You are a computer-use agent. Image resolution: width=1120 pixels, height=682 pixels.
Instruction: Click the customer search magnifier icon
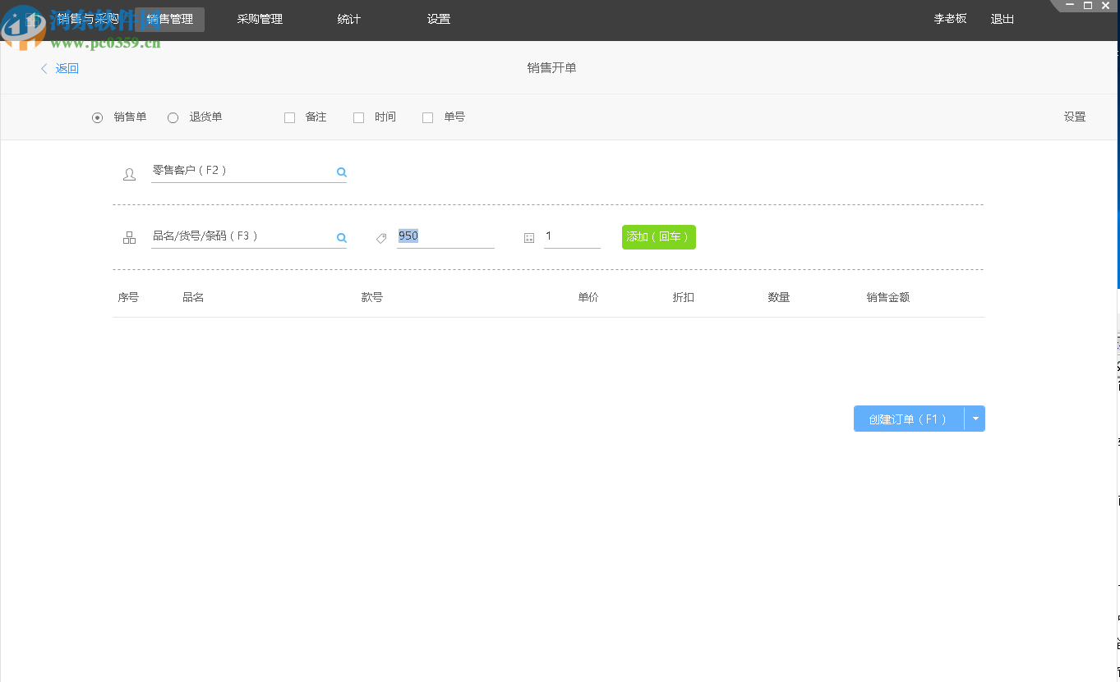coord(341,172)
